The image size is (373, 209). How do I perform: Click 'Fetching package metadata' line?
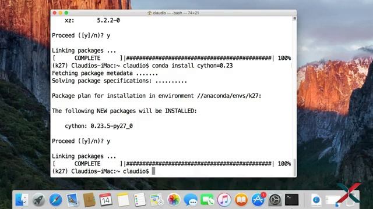tap(105, 73)
